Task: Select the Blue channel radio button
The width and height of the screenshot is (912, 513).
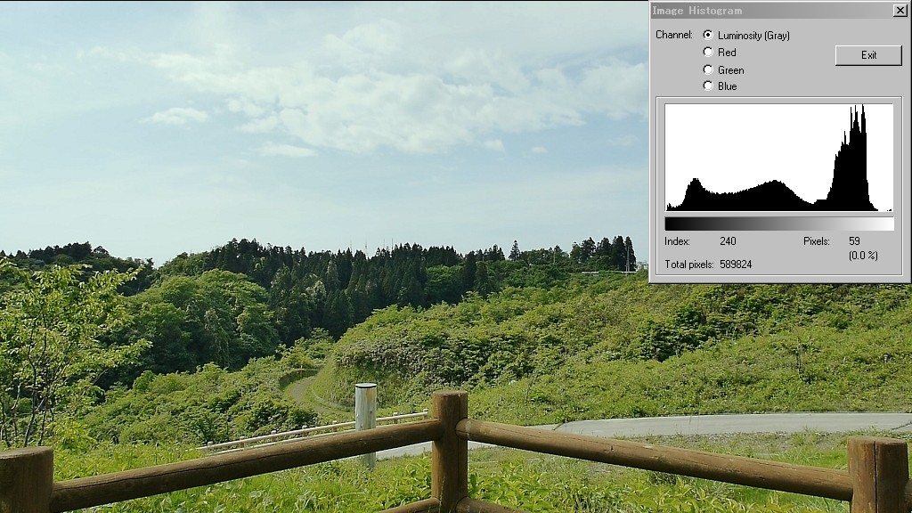Action: pyautogui.click(x=708, y=85)
